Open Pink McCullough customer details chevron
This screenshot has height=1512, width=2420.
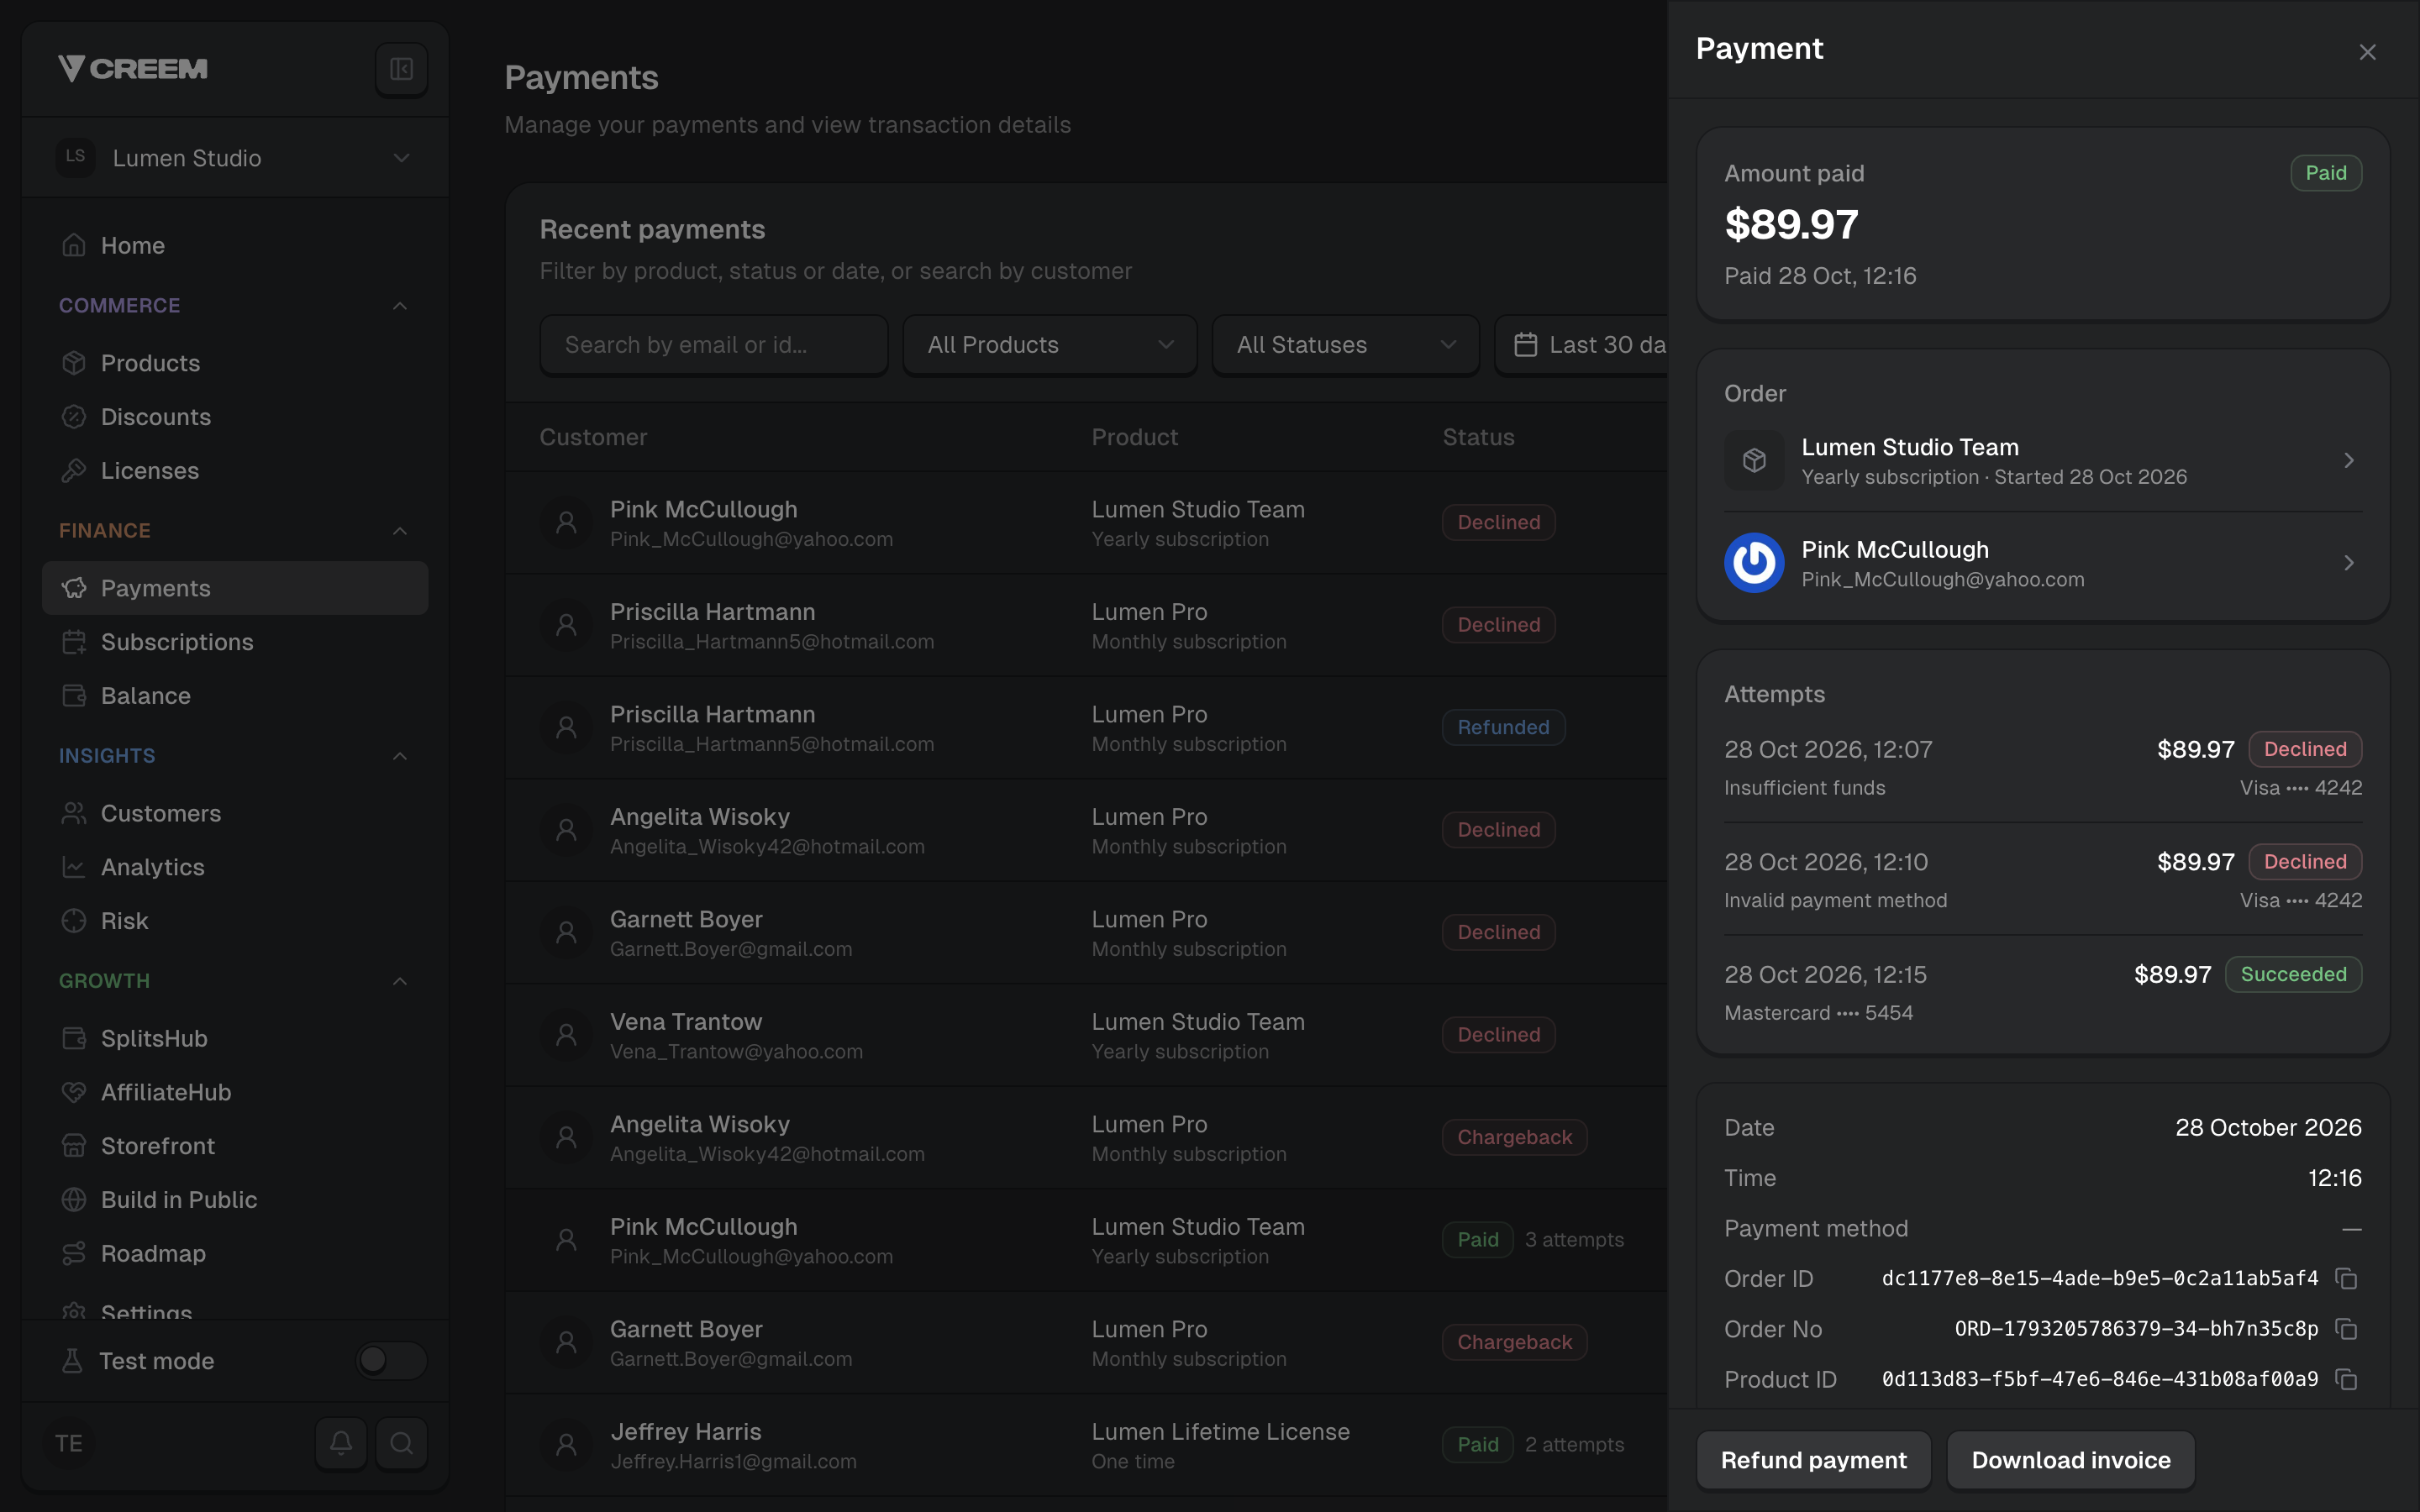(2349, 563)
